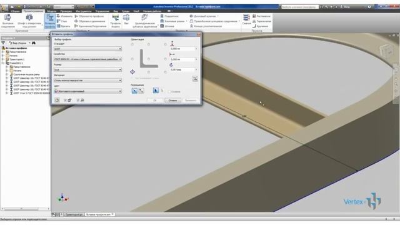
Task: Click the vertical offset value field
Action: coord(182,49)
